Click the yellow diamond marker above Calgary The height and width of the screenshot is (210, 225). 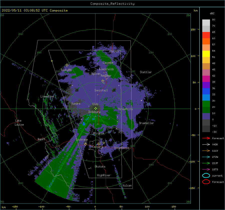(x=99, y=144)
